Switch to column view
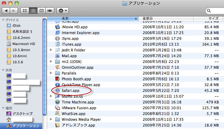Viewport: 224px width, 129px height. pos(41,11)
